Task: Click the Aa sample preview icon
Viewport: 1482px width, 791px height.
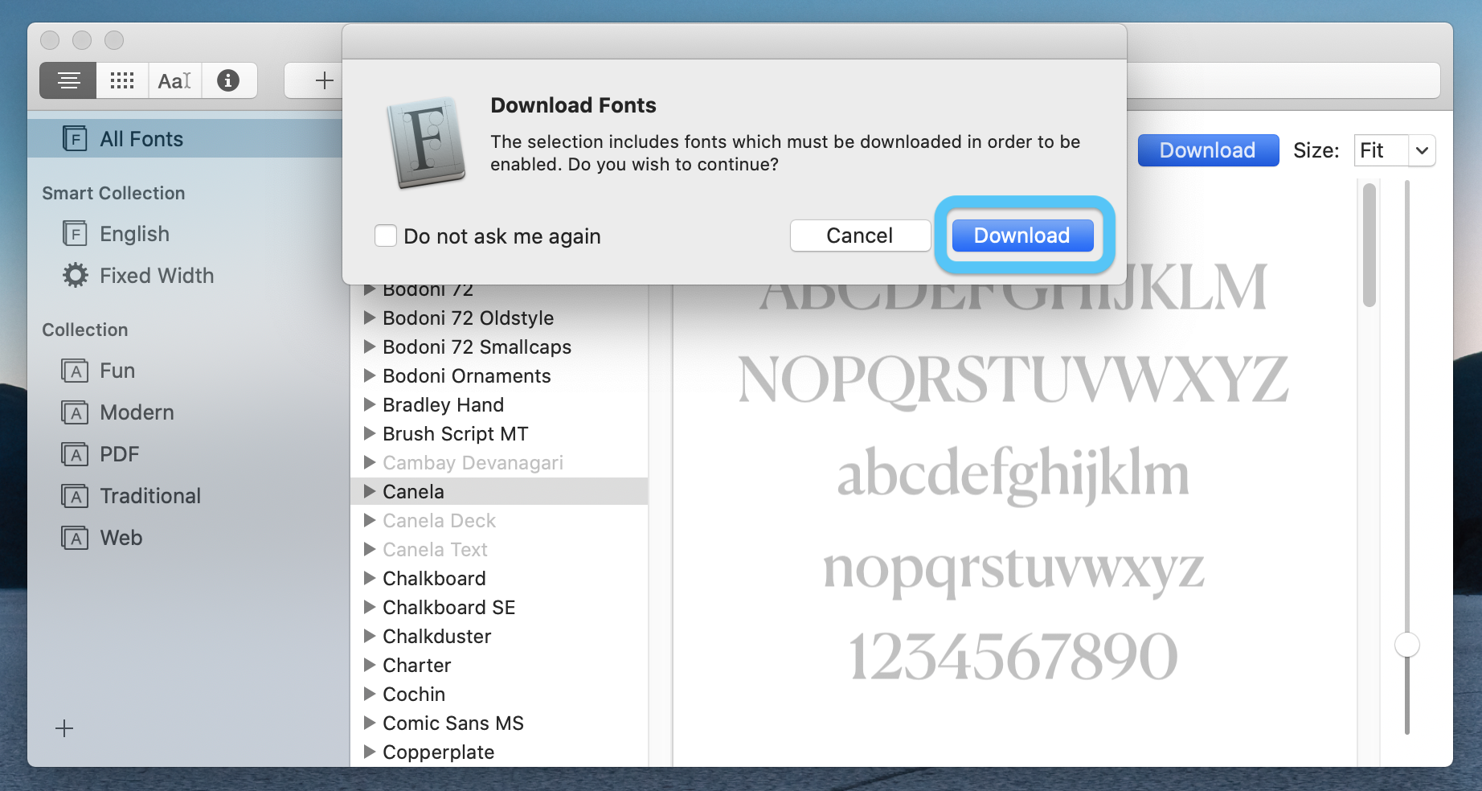Action: pos(174,80)
